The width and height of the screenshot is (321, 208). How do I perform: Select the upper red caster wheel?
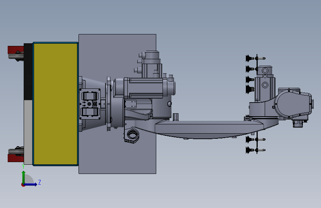tap(16, 50)
